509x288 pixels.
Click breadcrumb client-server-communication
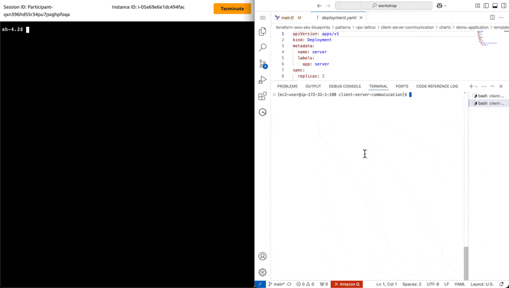tap(407, 27)
